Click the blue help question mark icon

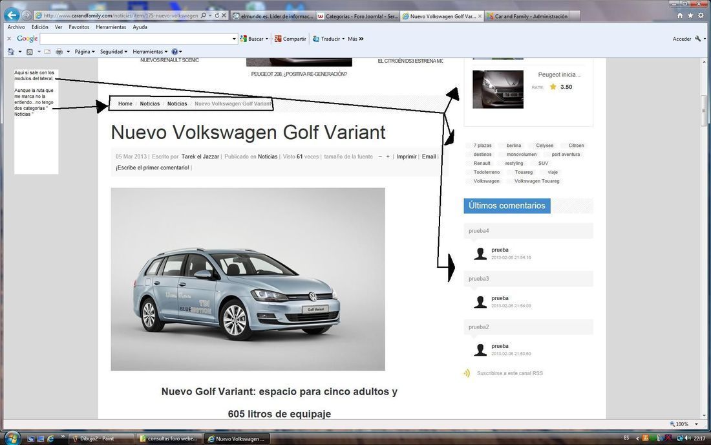click(x=175, y=52)
